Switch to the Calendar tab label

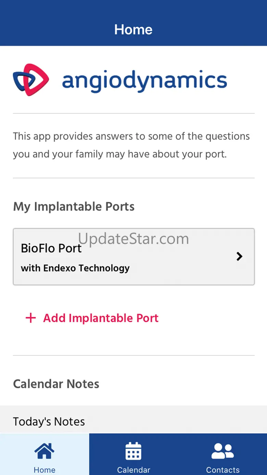[x=133, y=470]
